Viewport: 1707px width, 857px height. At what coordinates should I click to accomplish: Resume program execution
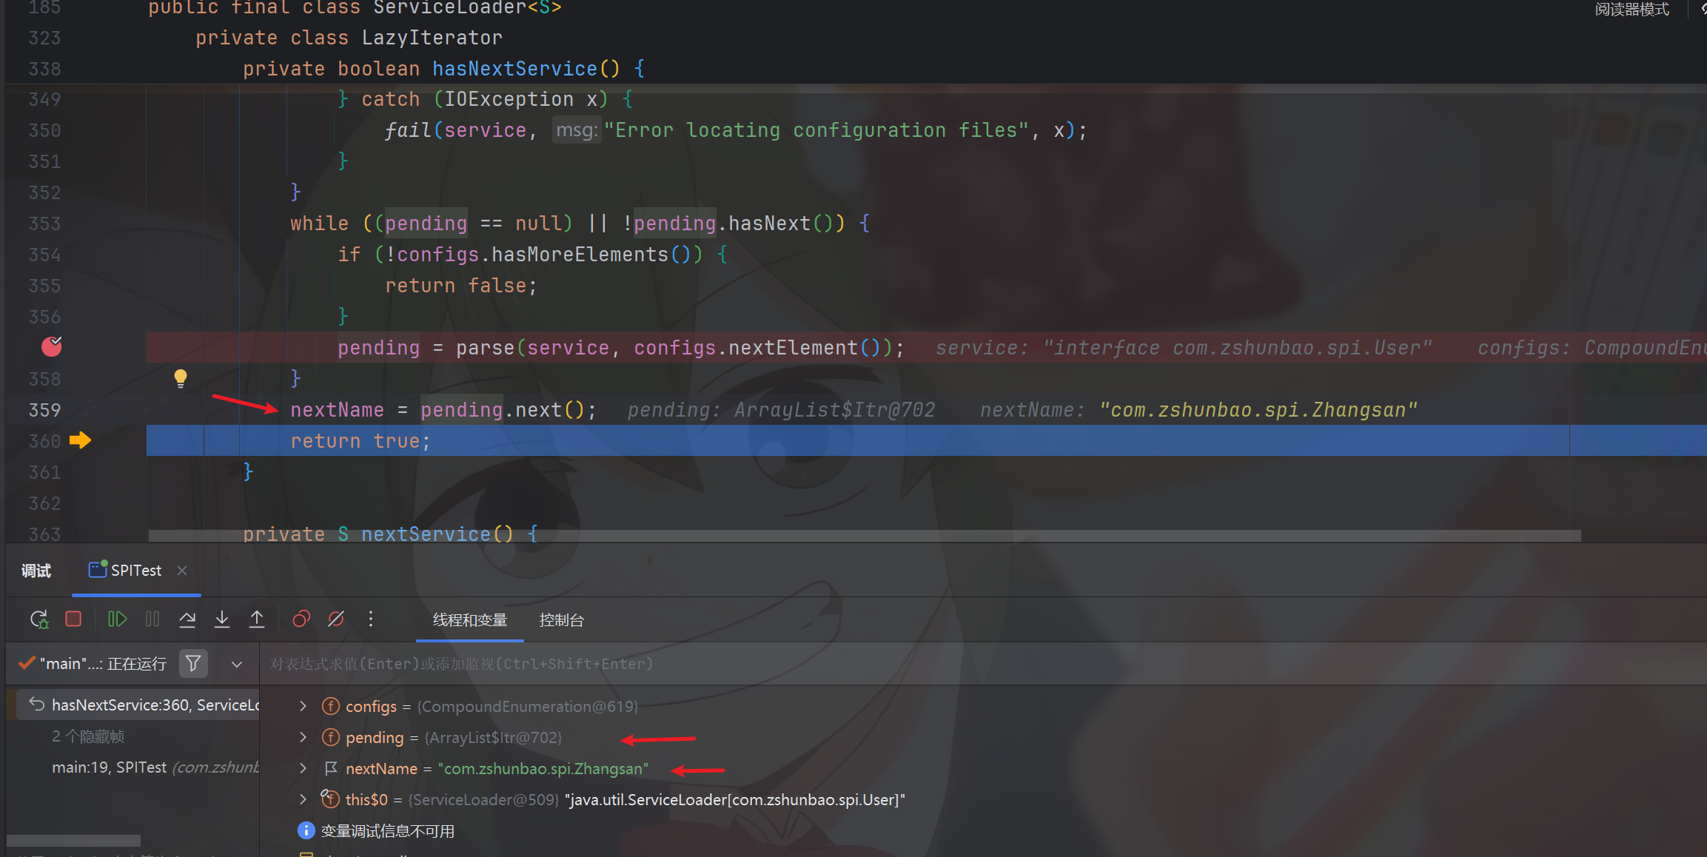click(117, 619)
